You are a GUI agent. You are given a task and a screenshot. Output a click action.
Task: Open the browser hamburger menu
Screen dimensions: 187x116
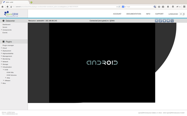coord(184,7)
